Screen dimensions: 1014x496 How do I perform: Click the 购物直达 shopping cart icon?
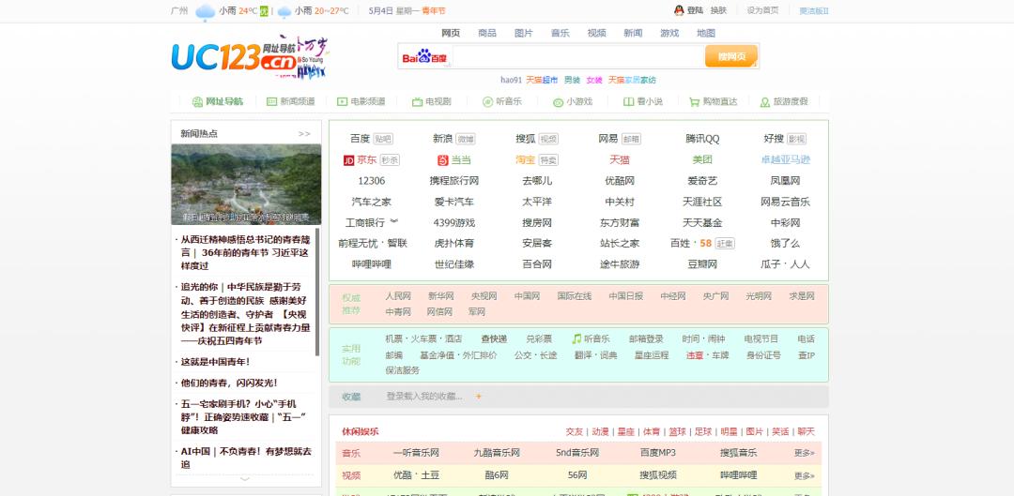[694, 102]
